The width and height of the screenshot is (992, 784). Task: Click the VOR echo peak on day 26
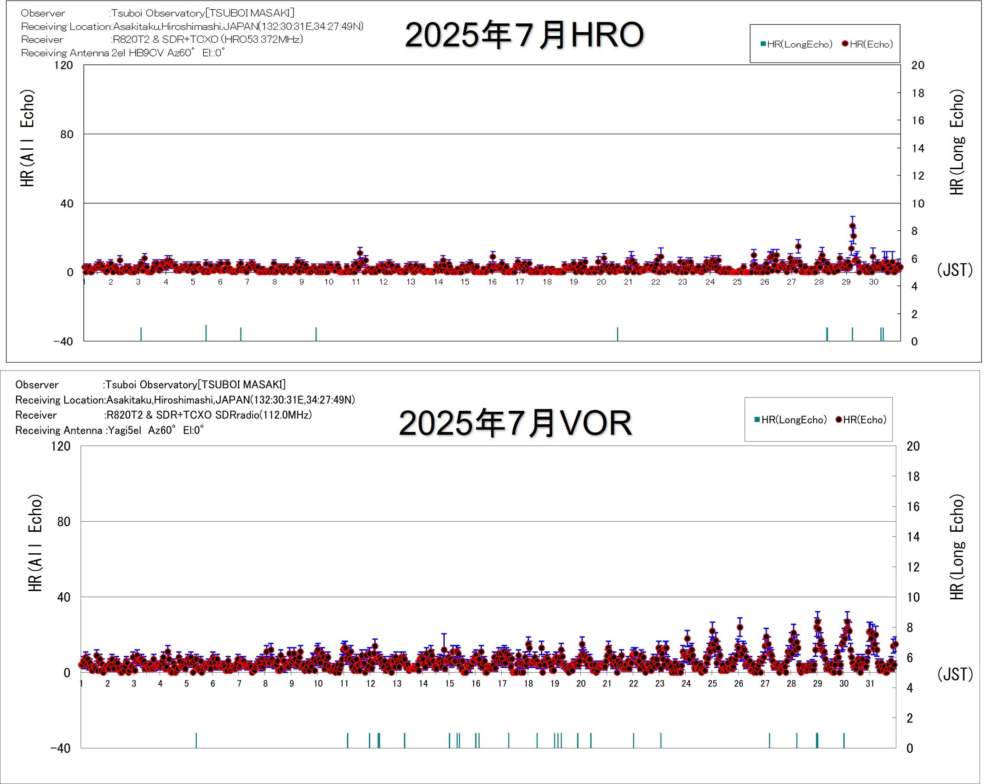tap(740, 627)
